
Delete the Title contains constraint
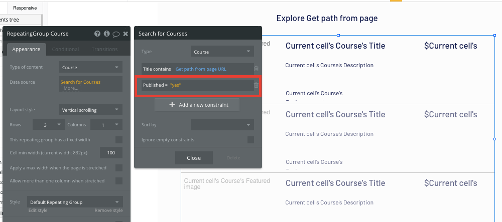(256, 69)
